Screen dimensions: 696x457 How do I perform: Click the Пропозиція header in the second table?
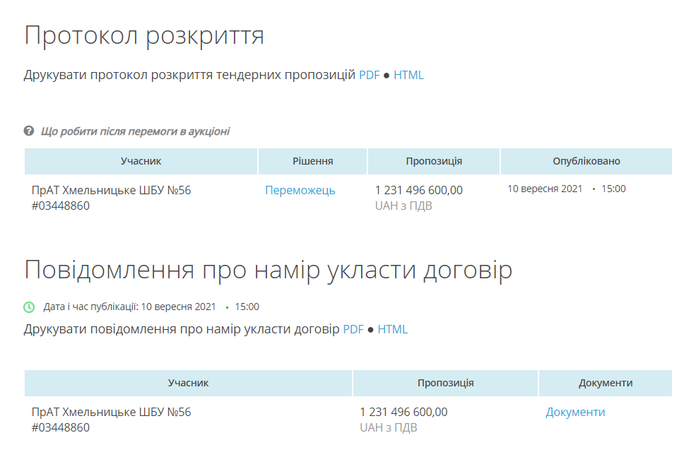[445, 383]
